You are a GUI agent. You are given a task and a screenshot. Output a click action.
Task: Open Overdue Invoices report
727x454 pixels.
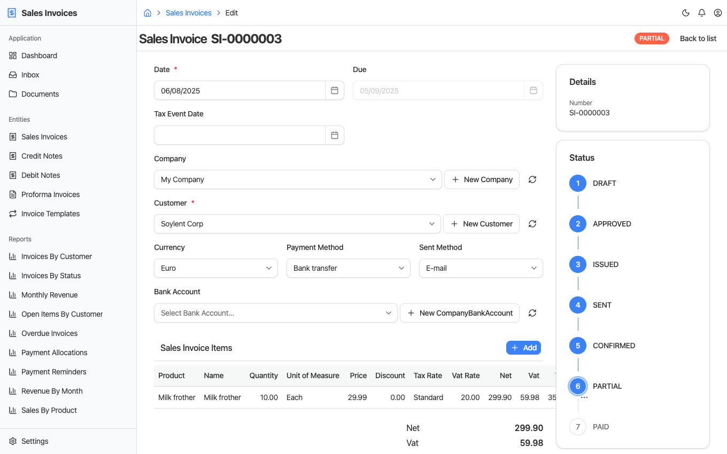tap(49, 333)
